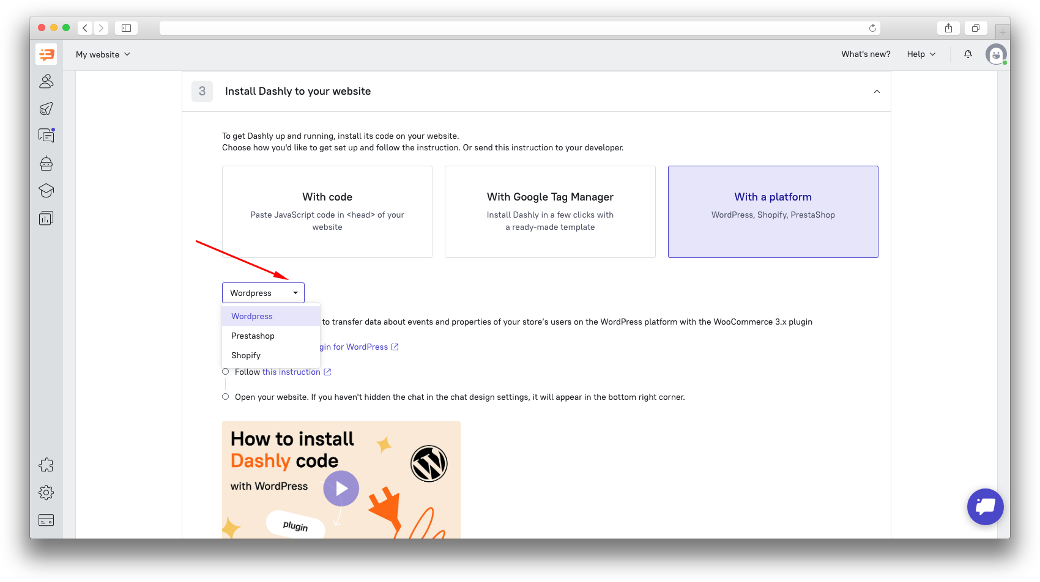Open What's new link
This screenshot has width=1040, height=582.
[866, 54]
